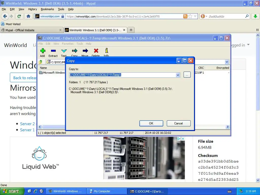Open the Help menu in Mypal
The image size is (260, 195).
(71, 9)
